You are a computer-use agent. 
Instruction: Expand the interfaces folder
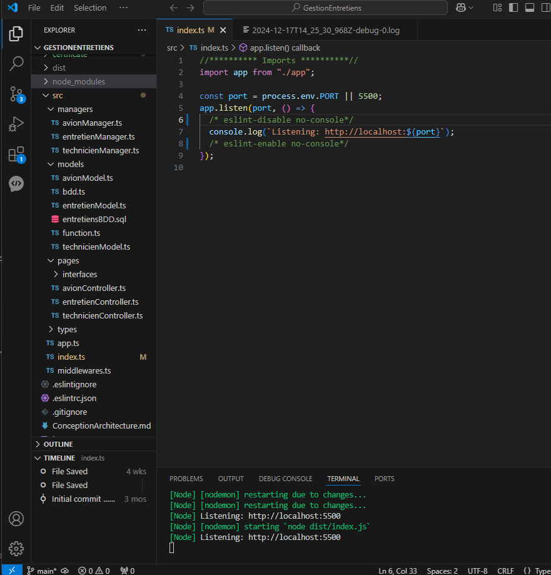coord(94,274)
